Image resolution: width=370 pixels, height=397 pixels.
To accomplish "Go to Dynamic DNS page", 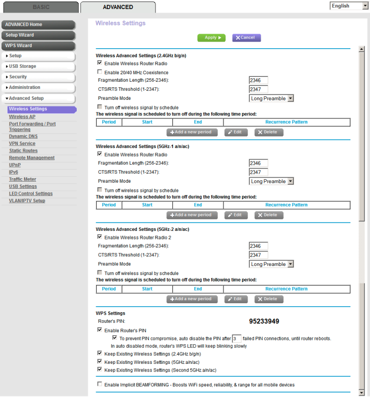I will click(23, 137).
